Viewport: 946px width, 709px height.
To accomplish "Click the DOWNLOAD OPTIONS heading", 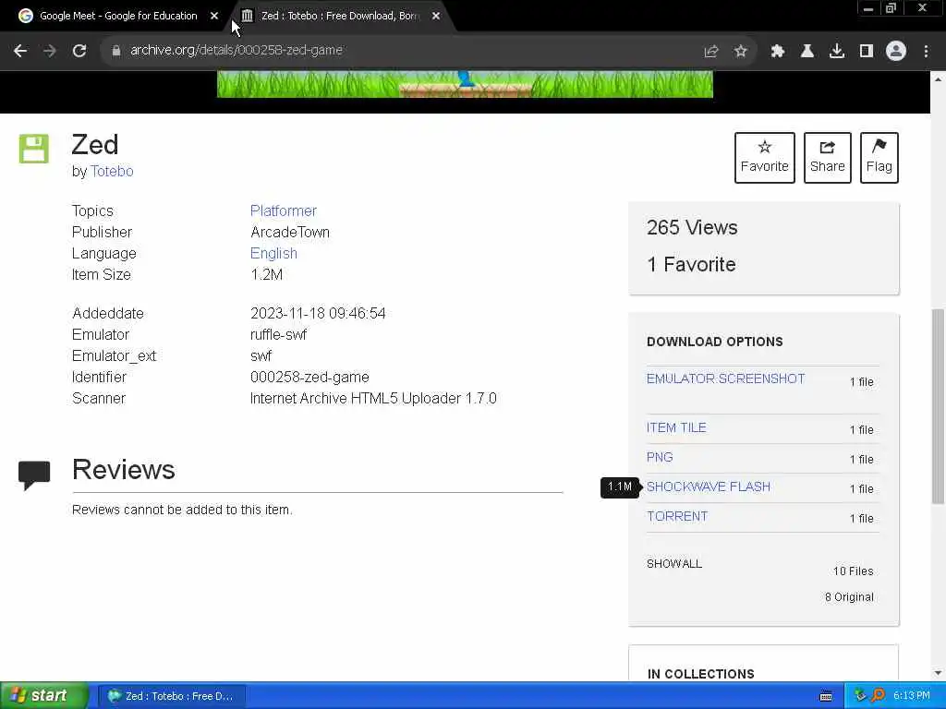I will click(715, 342).
